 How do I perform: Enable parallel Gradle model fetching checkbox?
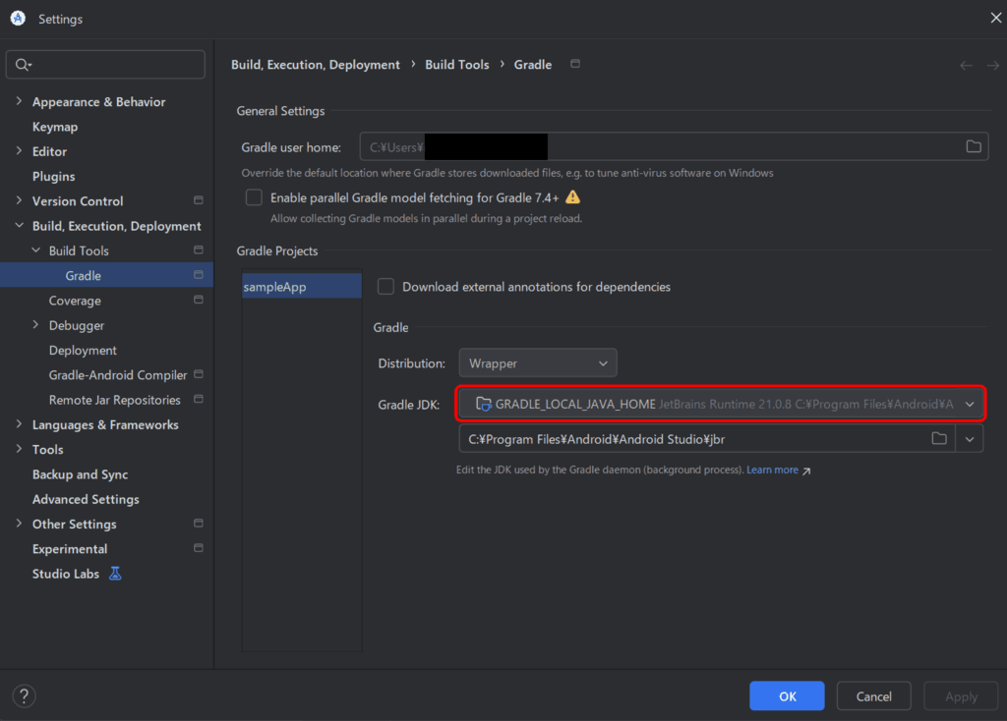pyautogui.click(x=255, y=197)
